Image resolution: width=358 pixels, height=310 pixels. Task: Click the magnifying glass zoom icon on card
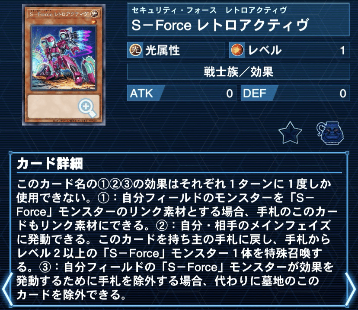click(87, 108)
